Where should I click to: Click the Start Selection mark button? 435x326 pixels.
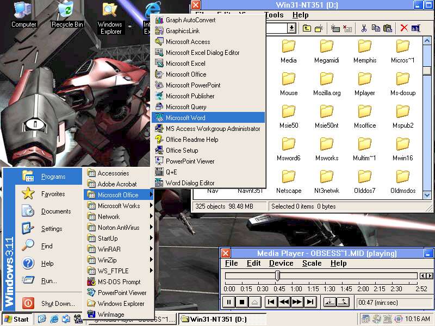[330, 302]
